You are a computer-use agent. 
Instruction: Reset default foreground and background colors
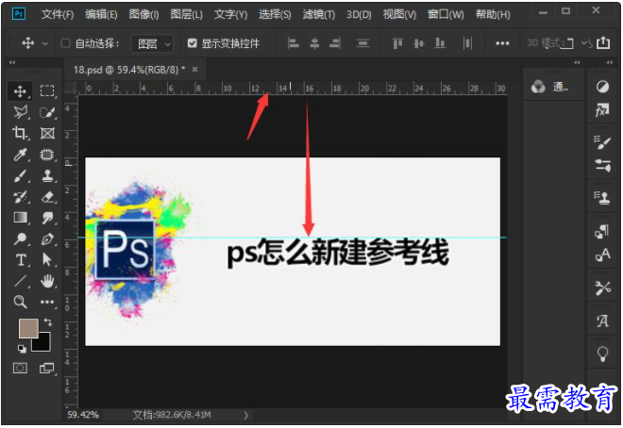(23, 349)
